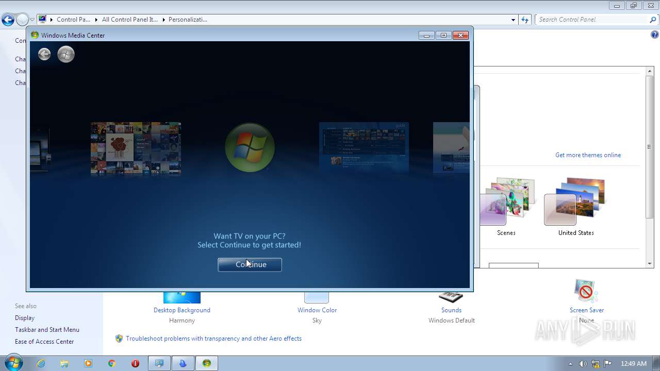Switch to Control Panel taskbar button
Image resolution: width=660 pixels, height=371 pixels.
(159, 363)
